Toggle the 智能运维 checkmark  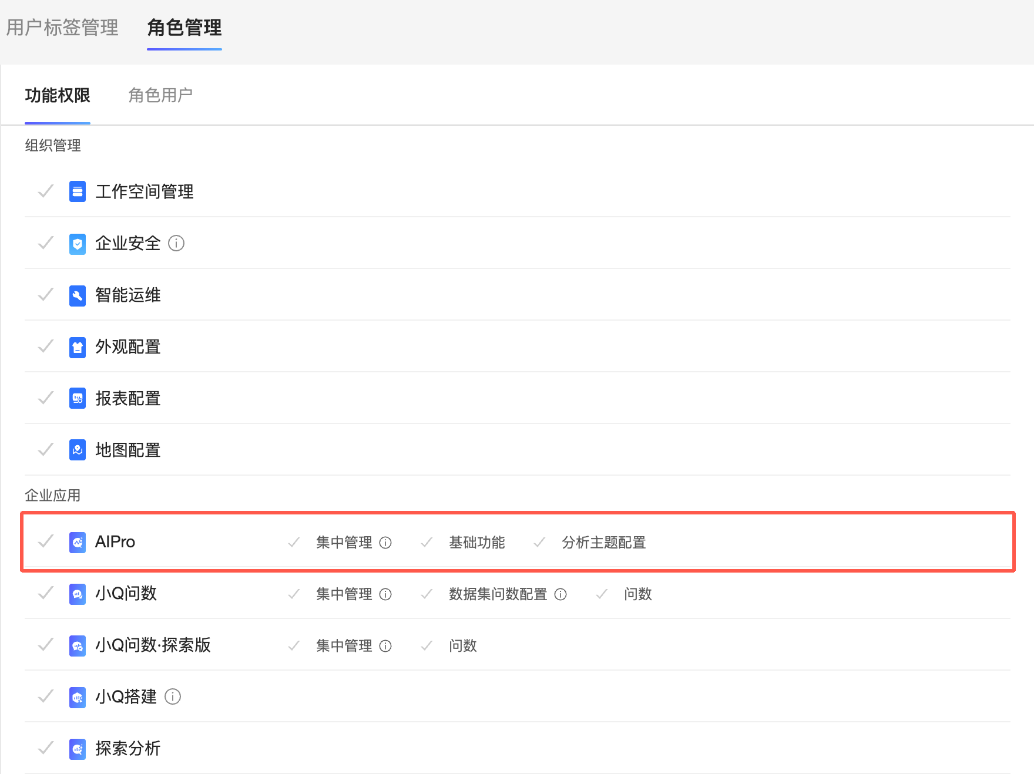tap(46, 294)
